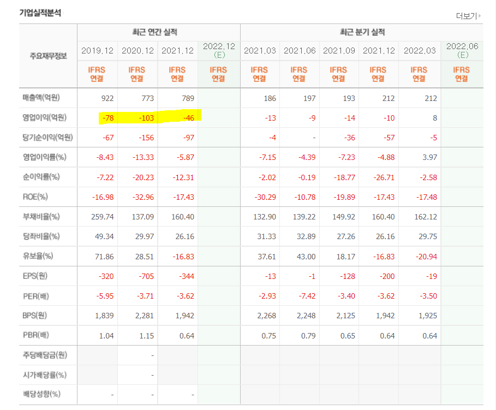Click the 789 revenue value
Image resolution: width=496 pixels, height=410 pixels.
pyautogui.click(x=188, y=98)
